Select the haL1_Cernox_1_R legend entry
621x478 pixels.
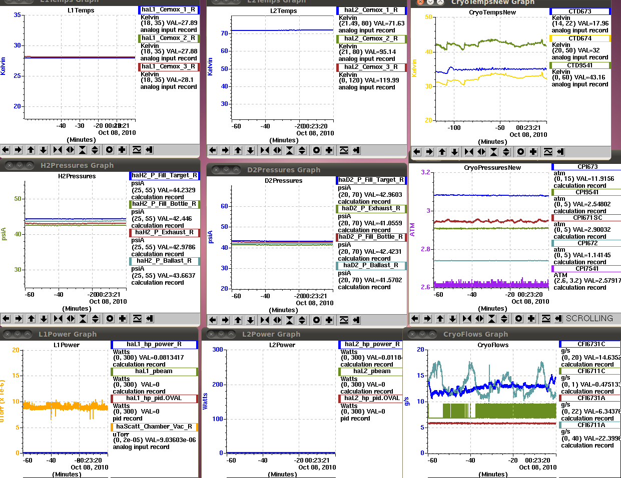(169, 9)
